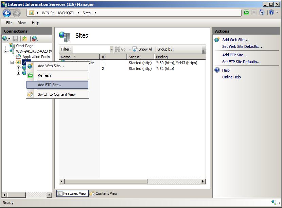
Task: Click the Help icon in the Actions pane
Action: click(x=216, y=70)
